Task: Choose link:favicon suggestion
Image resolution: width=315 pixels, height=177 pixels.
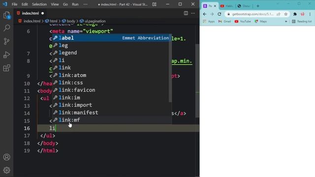Action: click(x=112, y=90)
